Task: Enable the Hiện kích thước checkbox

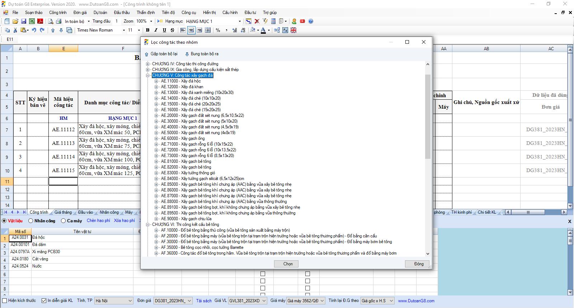Action: [5, 300]
